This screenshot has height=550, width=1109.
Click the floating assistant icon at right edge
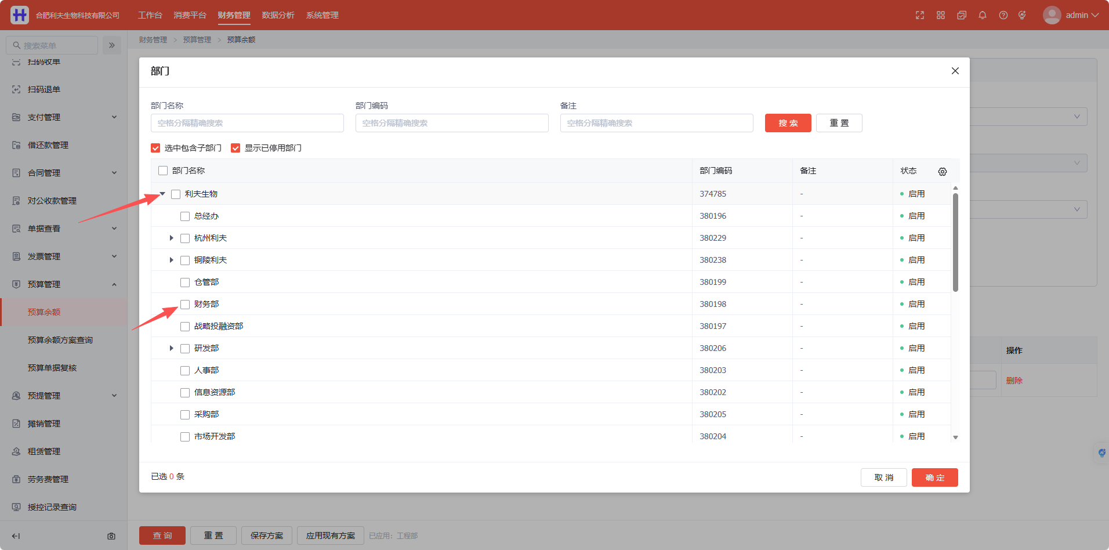tap(1101, 453)
